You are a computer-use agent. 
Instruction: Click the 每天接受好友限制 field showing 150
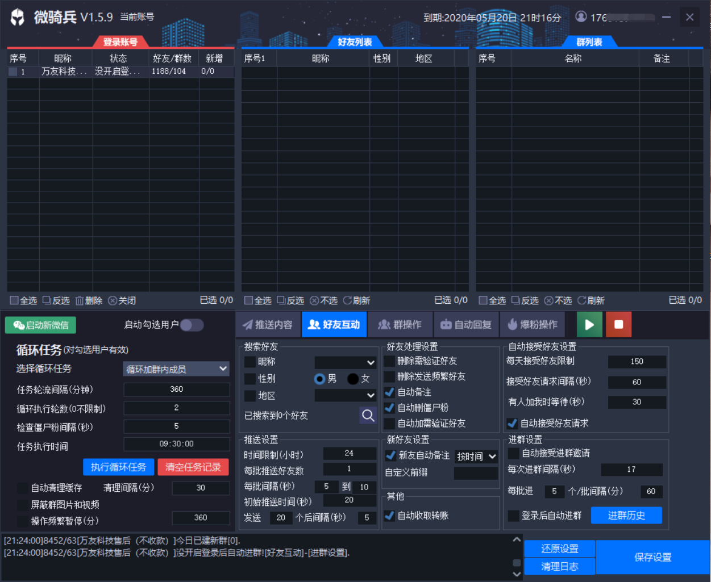637,362
